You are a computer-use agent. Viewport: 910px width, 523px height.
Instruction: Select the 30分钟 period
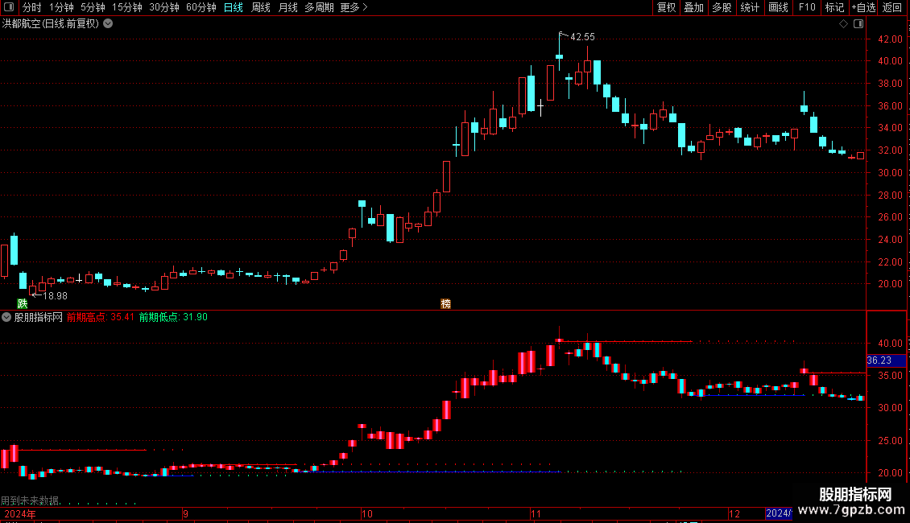[x=164, y=7]
